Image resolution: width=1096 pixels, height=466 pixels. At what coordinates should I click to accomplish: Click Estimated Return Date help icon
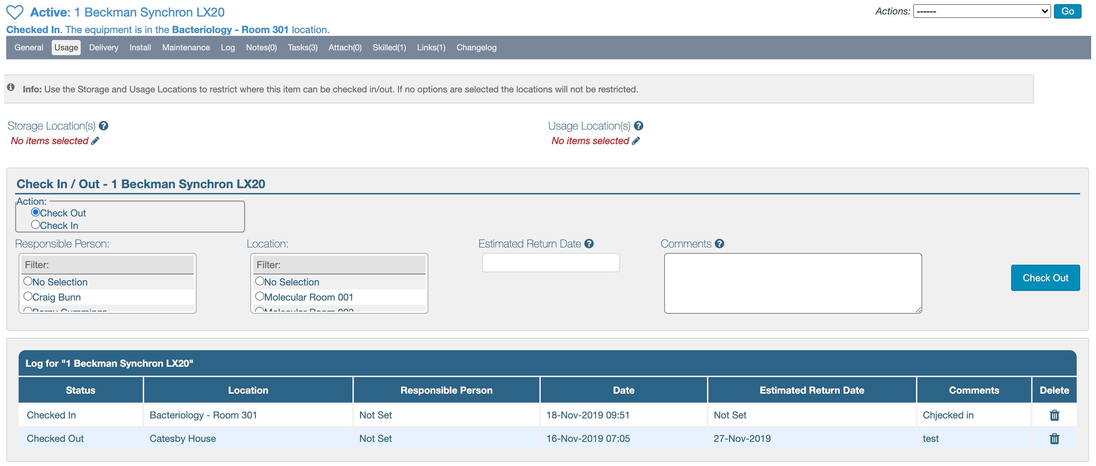click(589, 244)
